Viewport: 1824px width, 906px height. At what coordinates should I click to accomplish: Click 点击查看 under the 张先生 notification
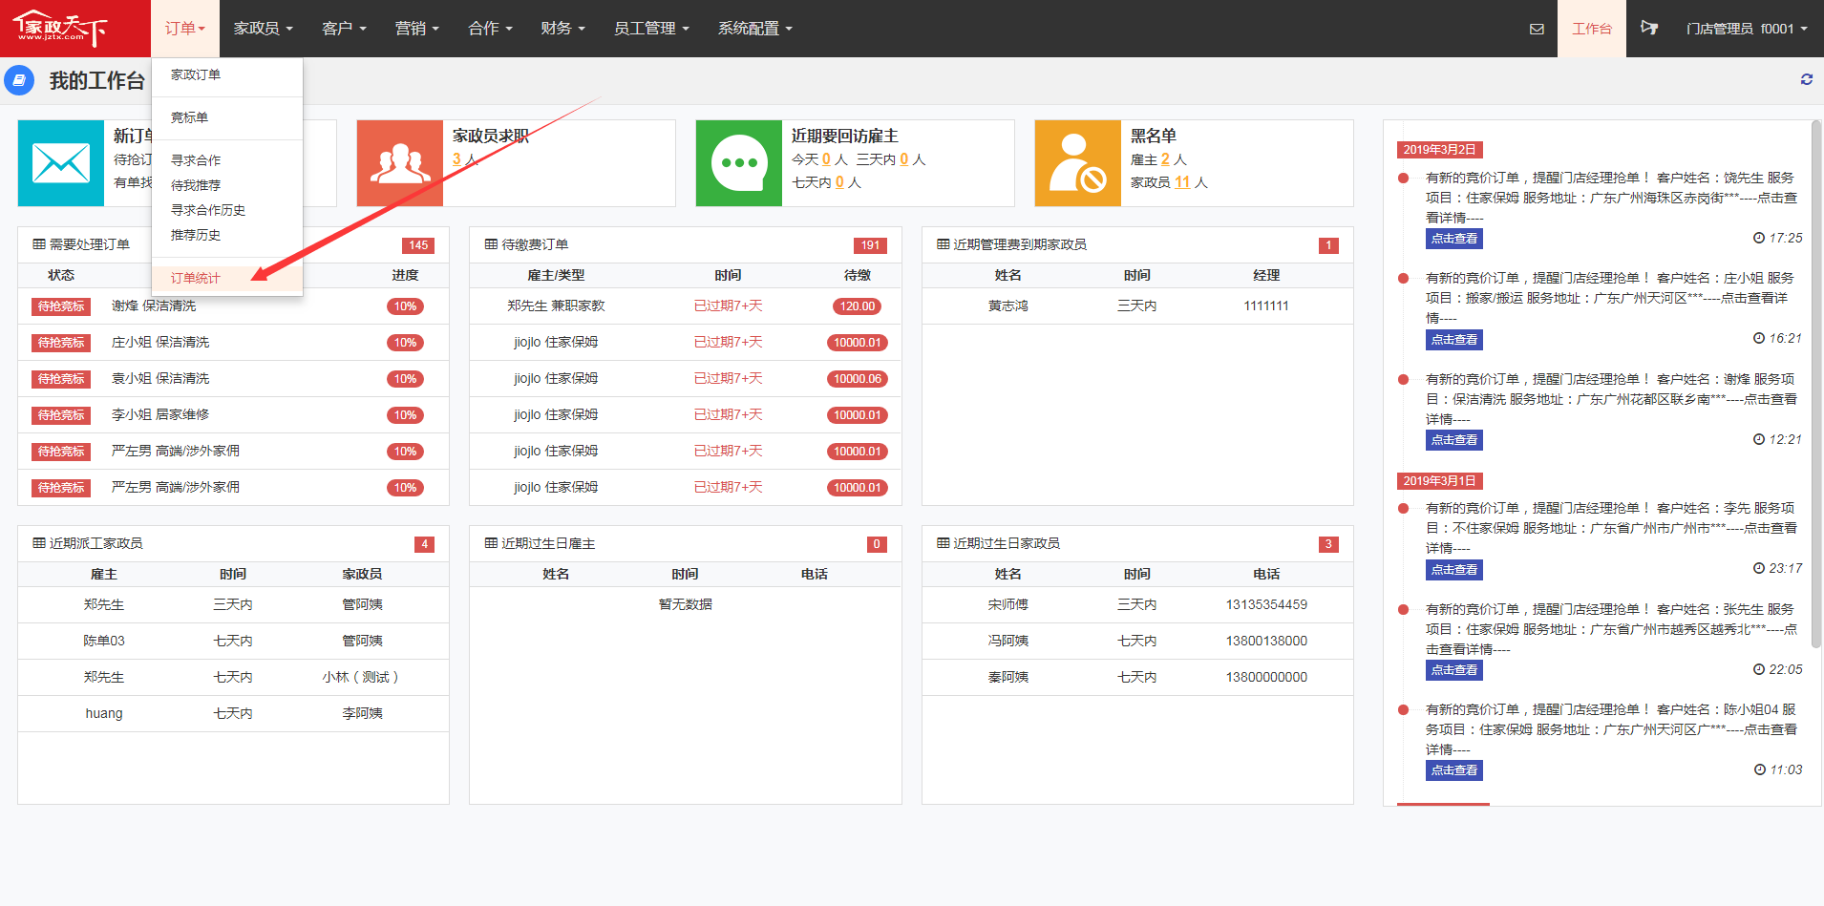pyautogui.click(x=1454, y=670)
